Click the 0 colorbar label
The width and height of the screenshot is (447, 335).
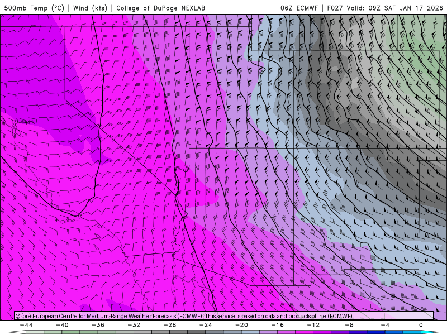pos(421,325)
